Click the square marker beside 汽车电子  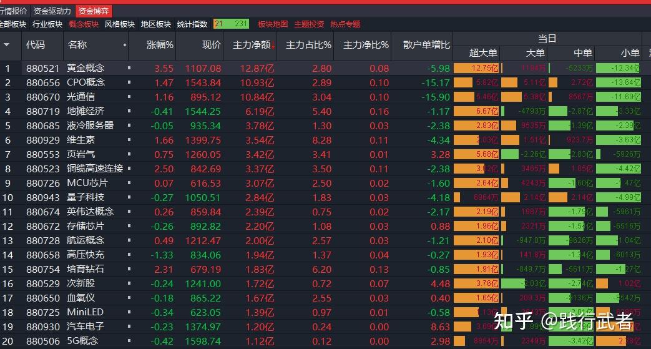(x=129, y=327)
